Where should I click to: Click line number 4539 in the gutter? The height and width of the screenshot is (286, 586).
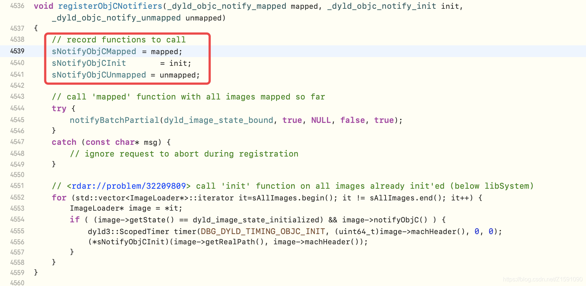(17, 51)
